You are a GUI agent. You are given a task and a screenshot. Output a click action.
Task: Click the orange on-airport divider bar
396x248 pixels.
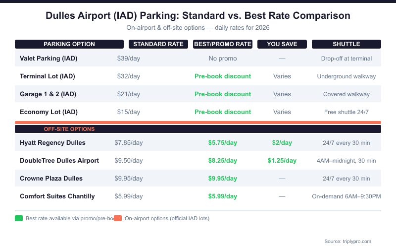pos(198,122)
